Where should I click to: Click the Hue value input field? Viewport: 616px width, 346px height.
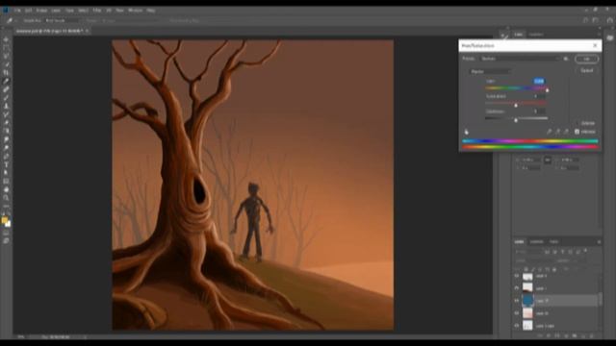(539, 81)
